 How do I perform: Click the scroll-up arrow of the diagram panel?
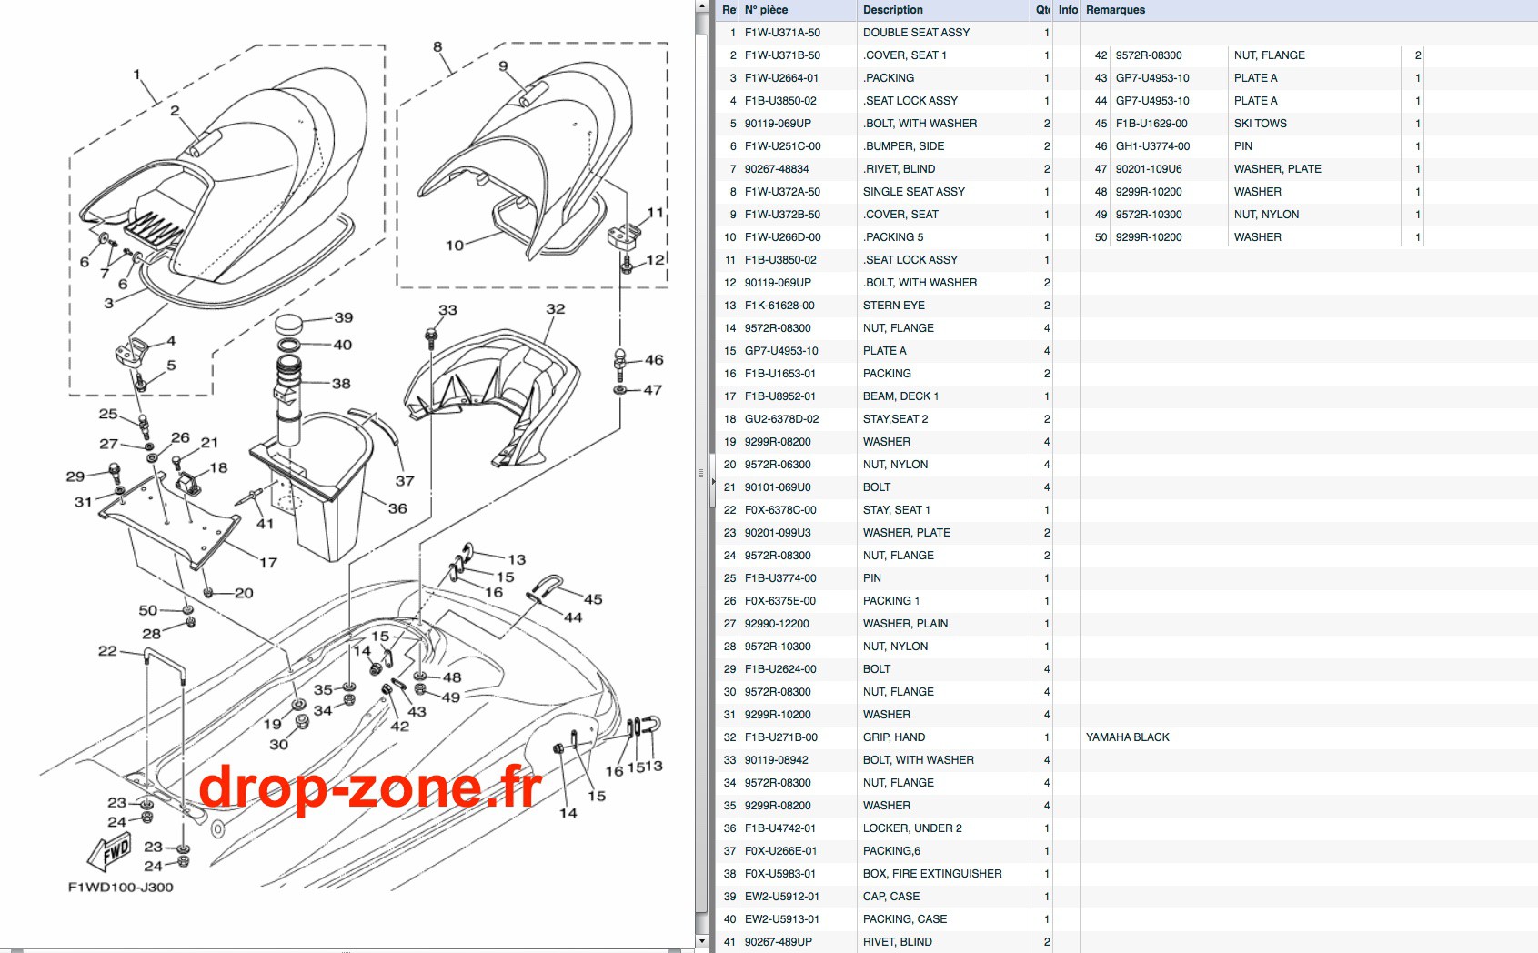tap(701, 6)
